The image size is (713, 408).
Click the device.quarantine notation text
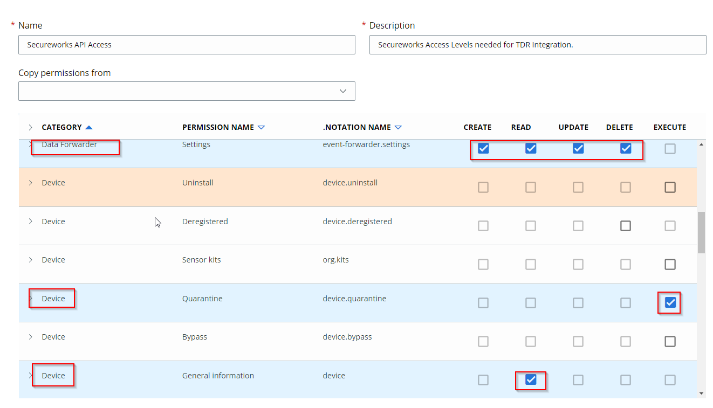click(x=354, y=299)
